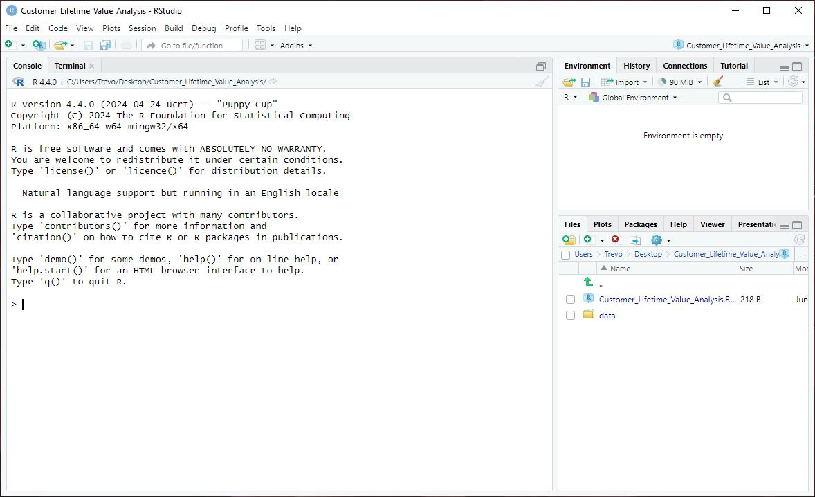Clear the environment objects with the broom icon
The image size is (815, 497).
718,81
